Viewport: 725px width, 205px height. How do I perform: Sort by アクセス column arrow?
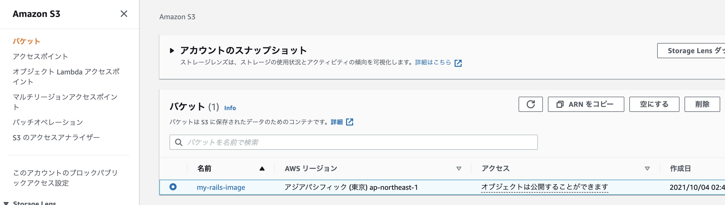[x=647, y=168]
